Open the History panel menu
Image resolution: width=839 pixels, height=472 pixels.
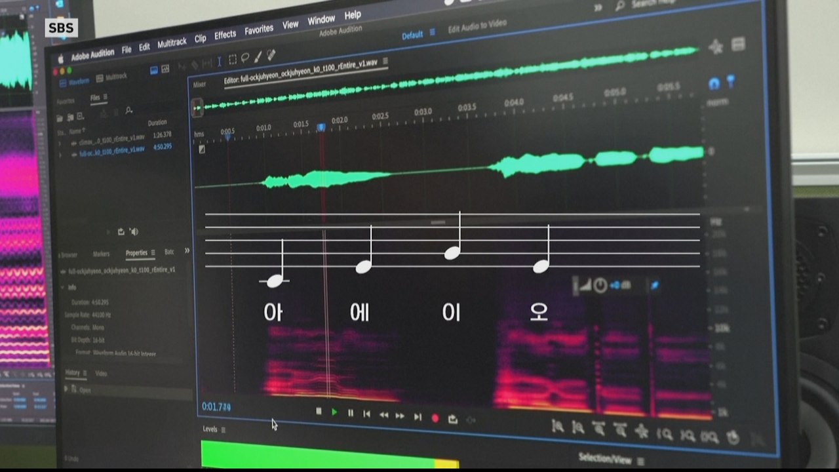click(86, 373)
